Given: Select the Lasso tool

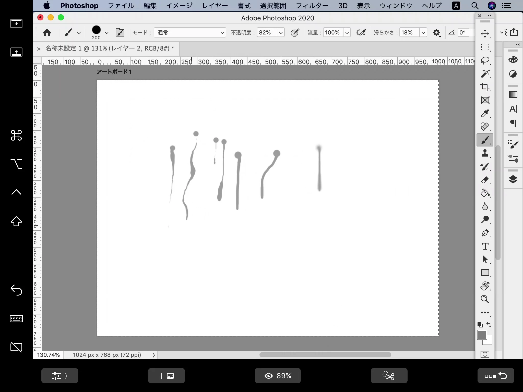Looking at the screenshot, I should [x=485, y=60].
